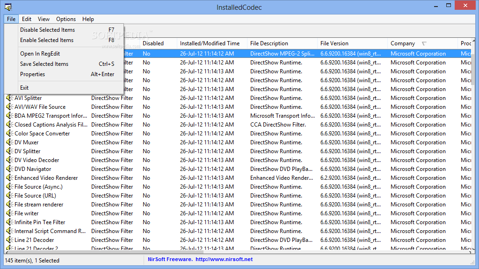The image size is (479, 269).
Task: Visit the www.nirsoft.net link
Action: [224, 259]
